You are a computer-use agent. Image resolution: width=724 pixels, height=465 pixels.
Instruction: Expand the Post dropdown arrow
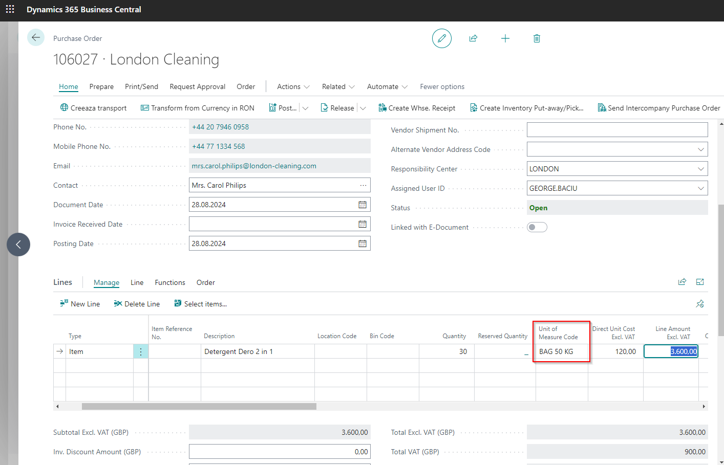(306, 108)
